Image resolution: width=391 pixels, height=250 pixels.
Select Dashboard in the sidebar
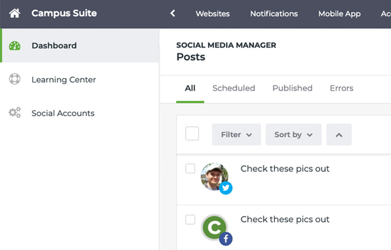point(80,45)
